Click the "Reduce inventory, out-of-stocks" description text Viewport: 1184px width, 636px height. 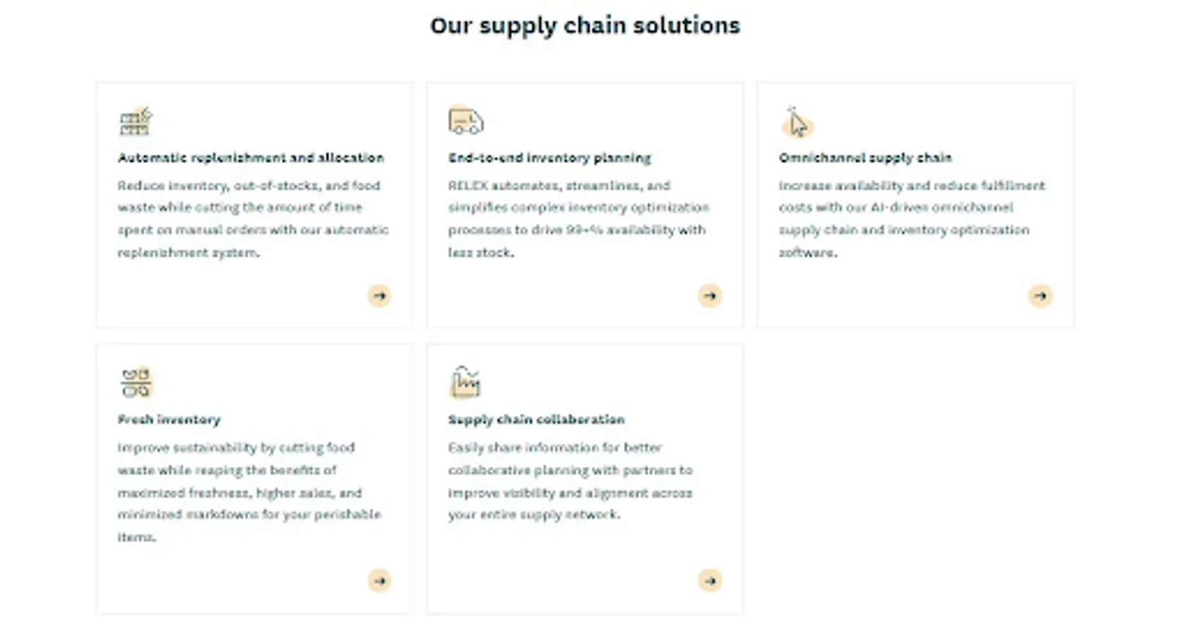tap(253, 218)
